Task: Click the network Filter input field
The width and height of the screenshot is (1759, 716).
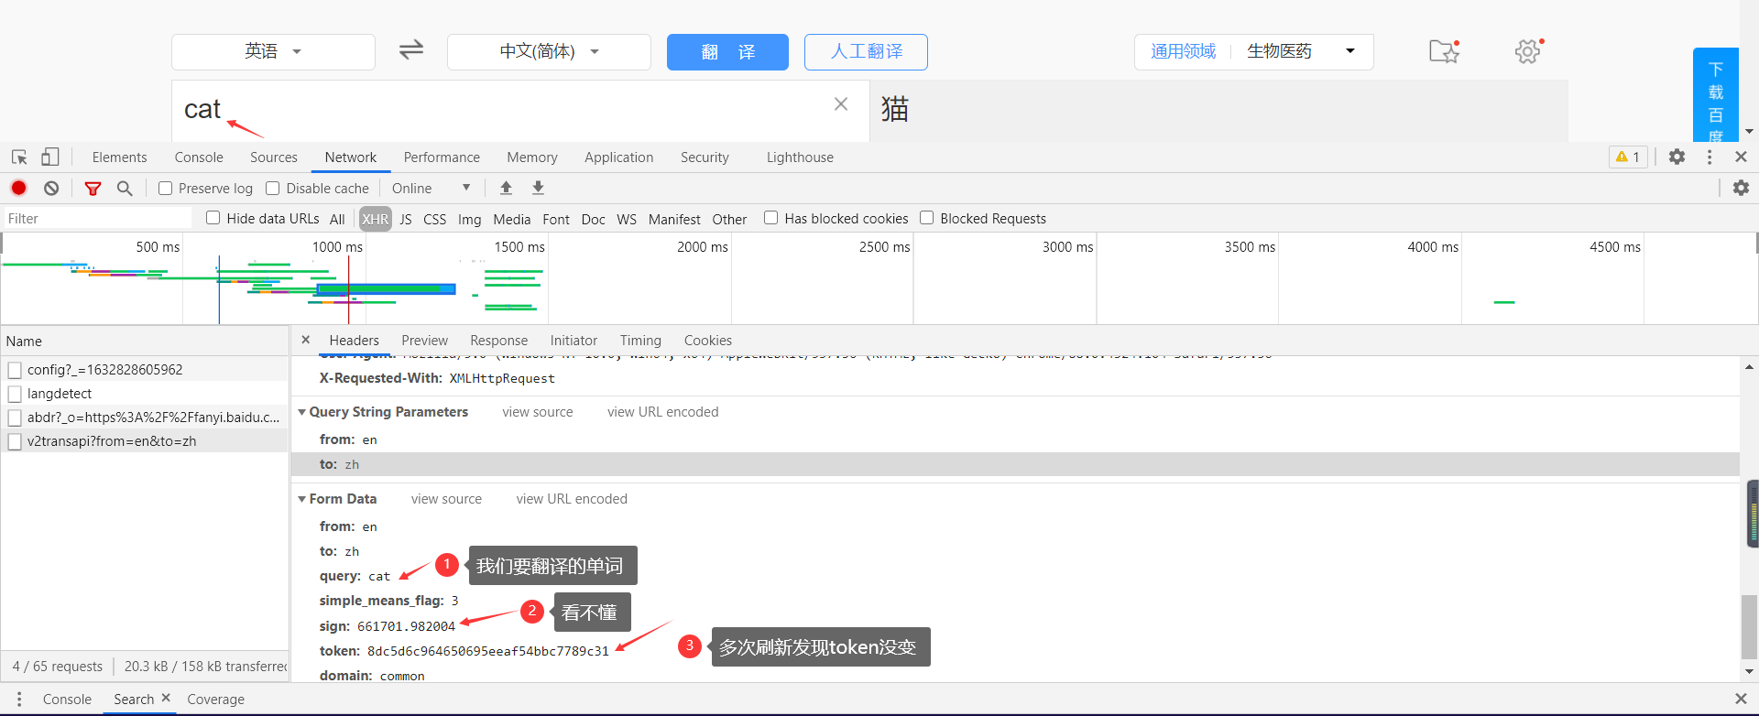Action: [x=97, y=218]
